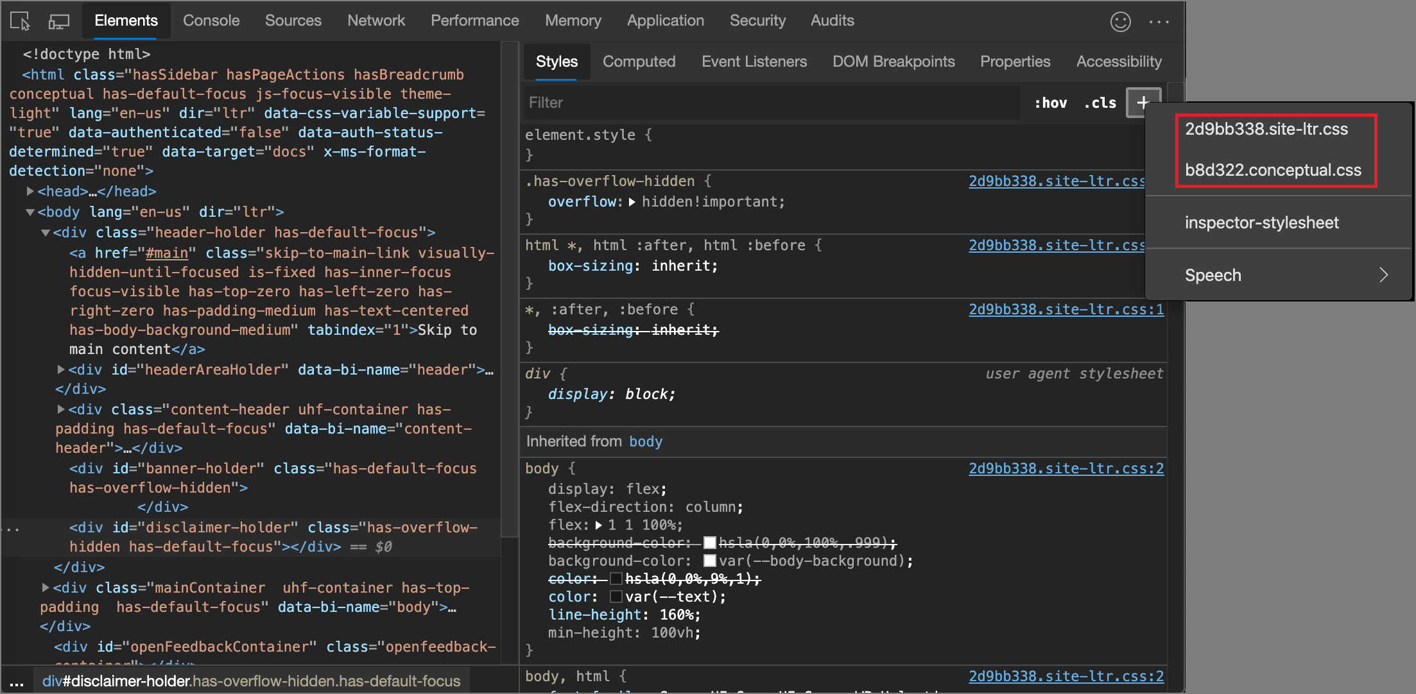Image resolution: width=1416 pixels, height=694 pixels.
Task: Click the device toolbar toggle icon
Action: [x=58, y=20]
